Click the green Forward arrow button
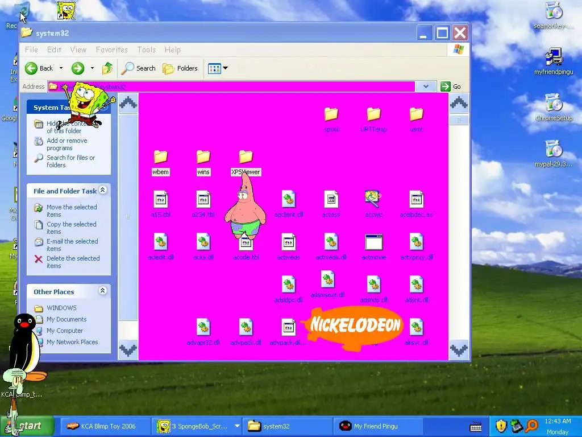582x437 pixels. pos(77,68)
